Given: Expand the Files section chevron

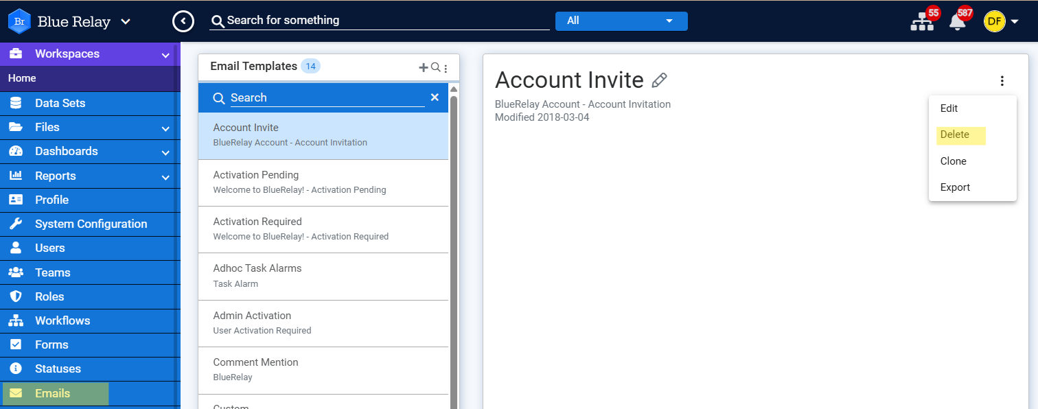Looking at the screenshot, I should (165, 128).
